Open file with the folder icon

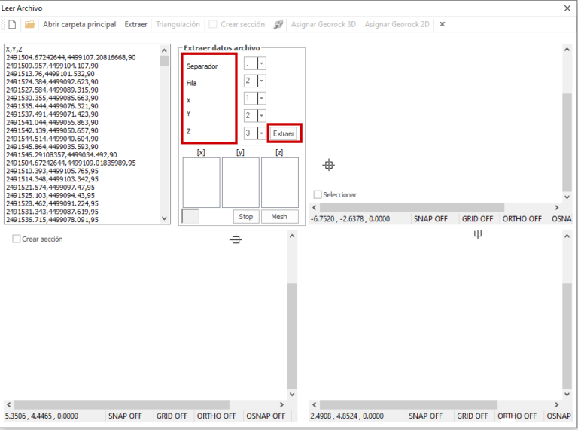(29, 24)
